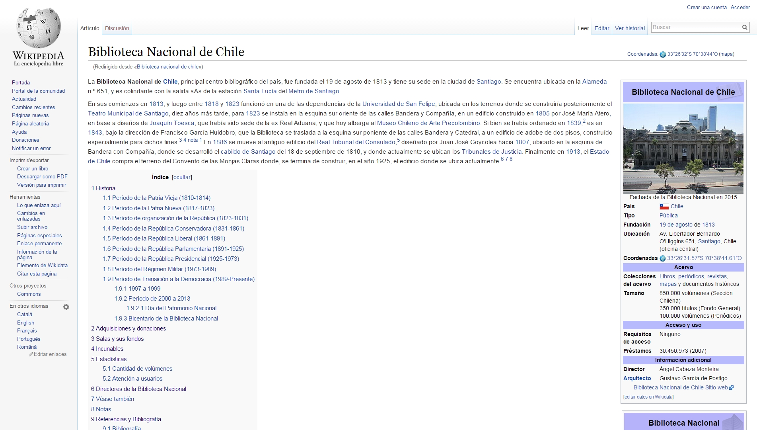Open Página aleatoria link
The width and height of the screenshot is (757, 430).
[x=30, y=123]
